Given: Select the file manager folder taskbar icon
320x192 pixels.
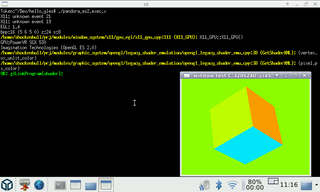Looking at the screenshot, I should pyautogui.click(x=91, y=185).
